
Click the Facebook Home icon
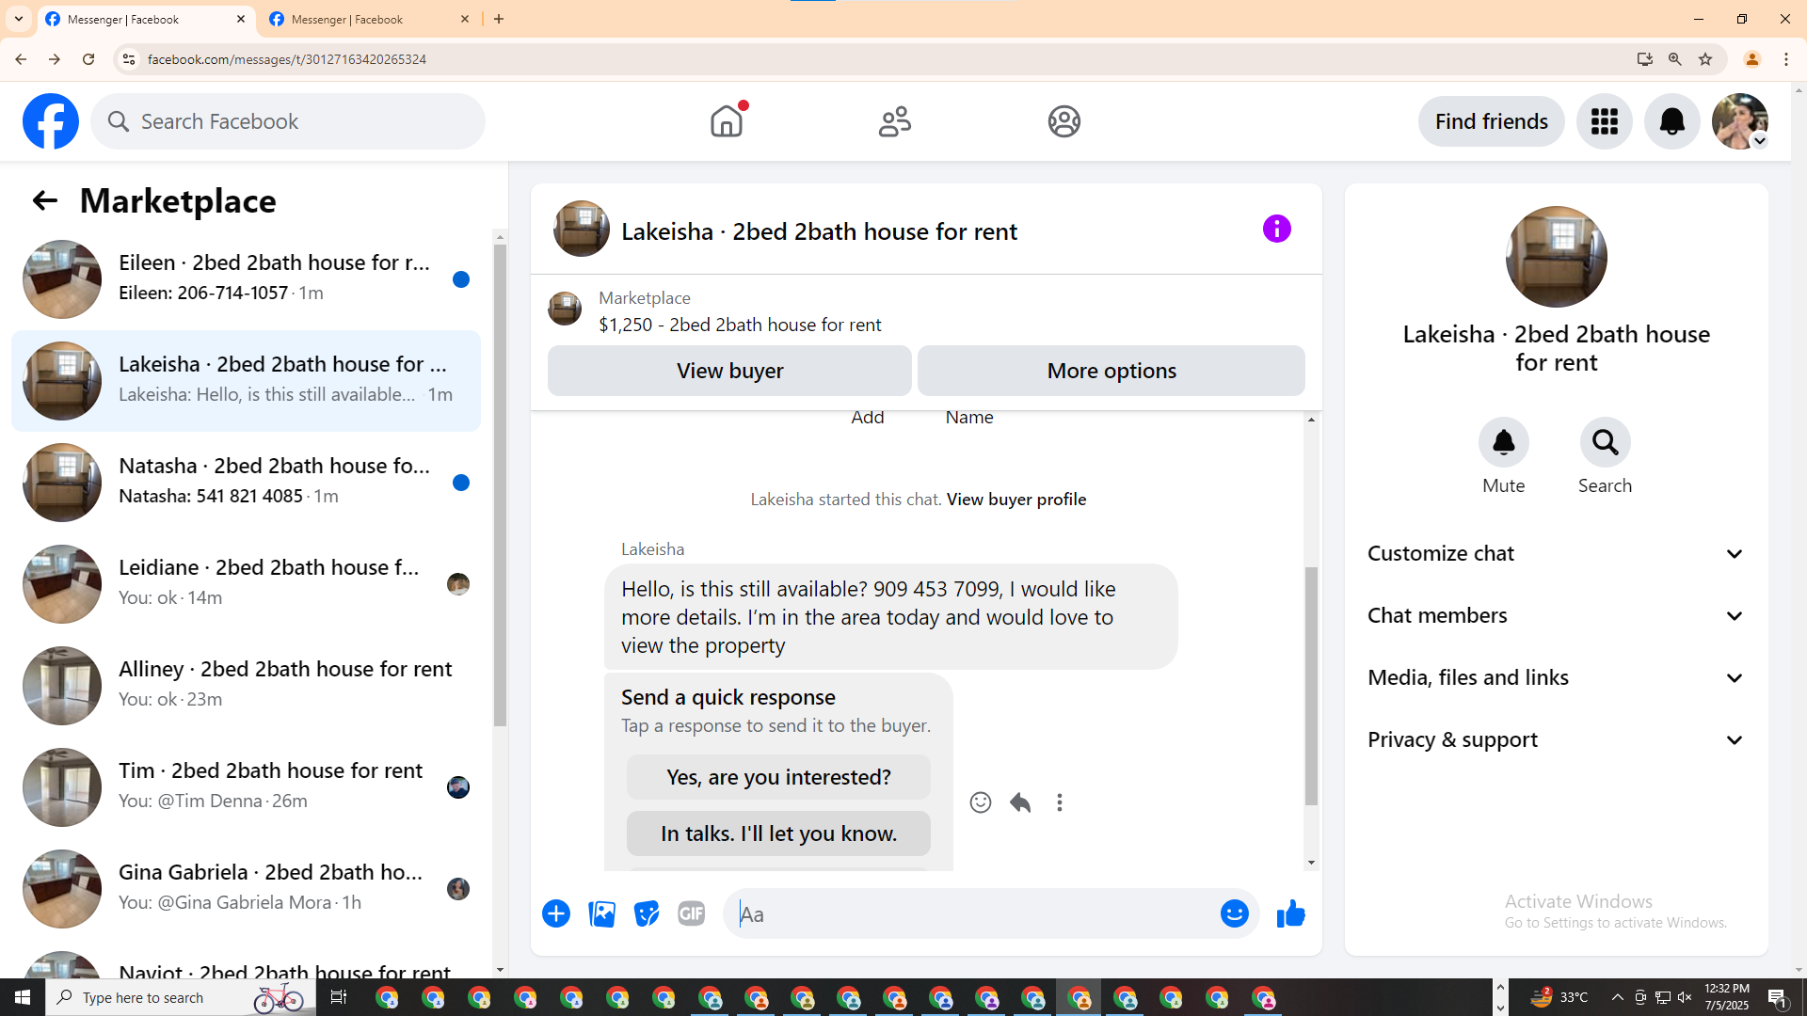pos(726,121)
